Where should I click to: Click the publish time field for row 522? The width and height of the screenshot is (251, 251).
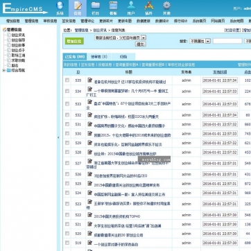(220, 215)
